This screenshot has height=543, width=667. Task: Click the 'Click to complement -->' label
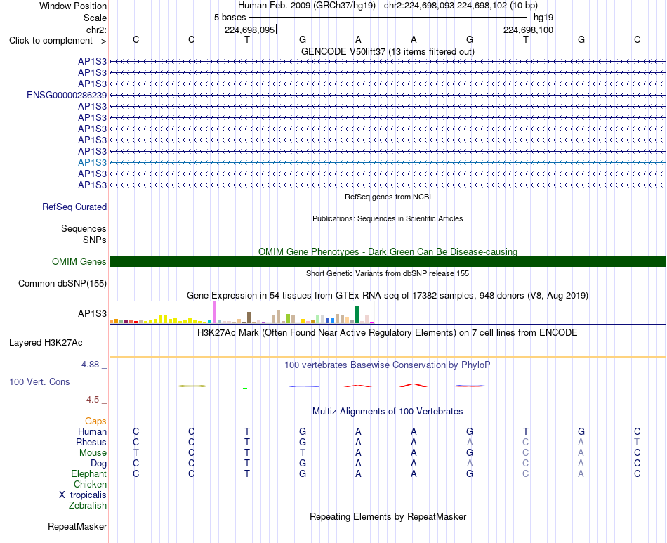click(x=58, y=41)
